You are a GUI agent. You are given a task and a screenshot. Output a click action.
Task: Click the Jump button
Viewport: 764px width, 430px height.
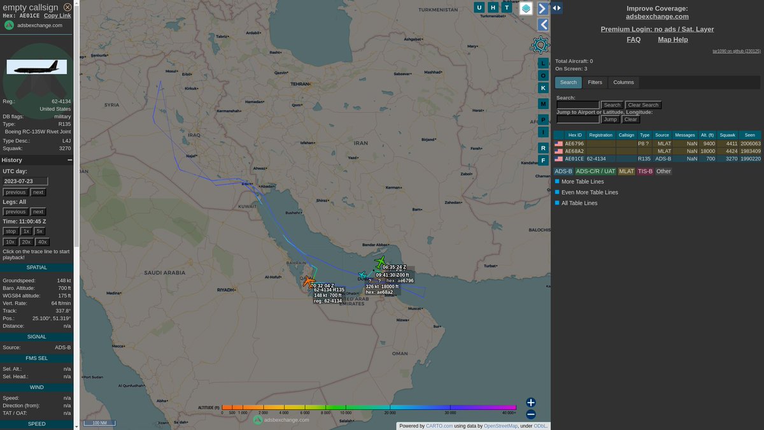[611, 119]
